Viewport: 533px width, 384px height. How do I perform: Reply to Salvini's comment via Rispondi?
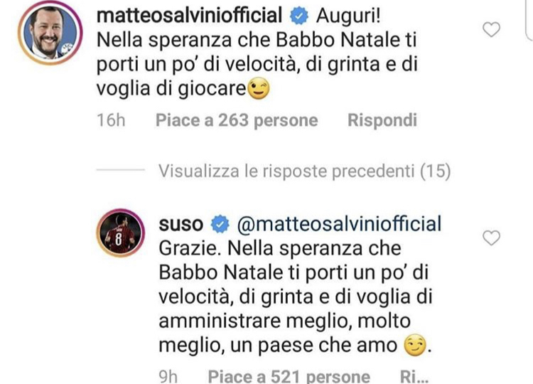click(x=382, y=120)
